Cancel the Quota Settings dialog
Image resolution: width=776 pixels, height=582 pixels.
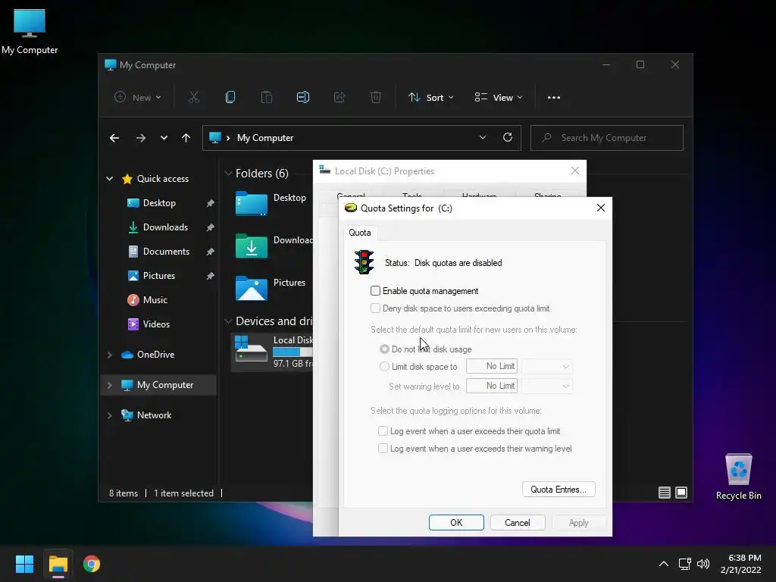tap(518, 523)
